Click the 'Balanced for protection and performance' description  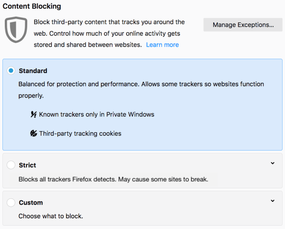click(x=141, y=90)
